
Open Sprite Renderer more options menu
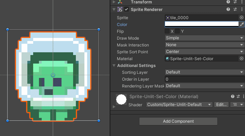(242, 9)
